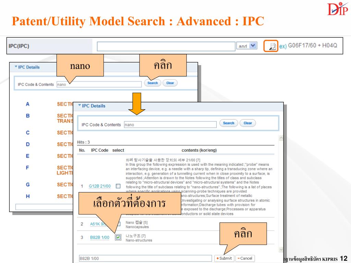Click the 'Nanocapsules' contents text
Screen dimensions: 351x263
tap(137, 227)
